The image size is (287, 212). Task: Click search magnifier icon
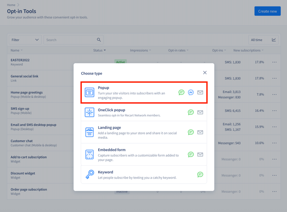[x=99, y=40]
